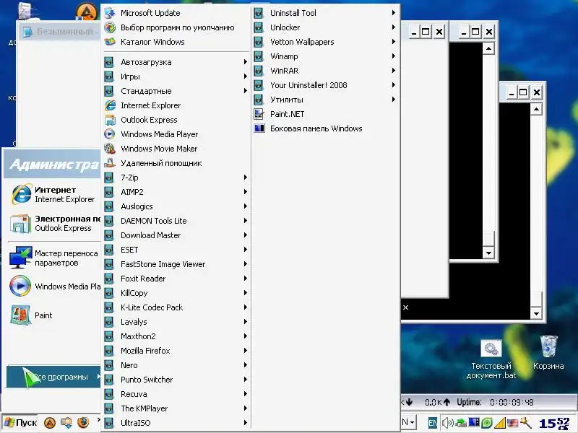This screenshot has width=578, height=433.
Task: Launch the Paint.NET icon
Action: tap(259, 114)
